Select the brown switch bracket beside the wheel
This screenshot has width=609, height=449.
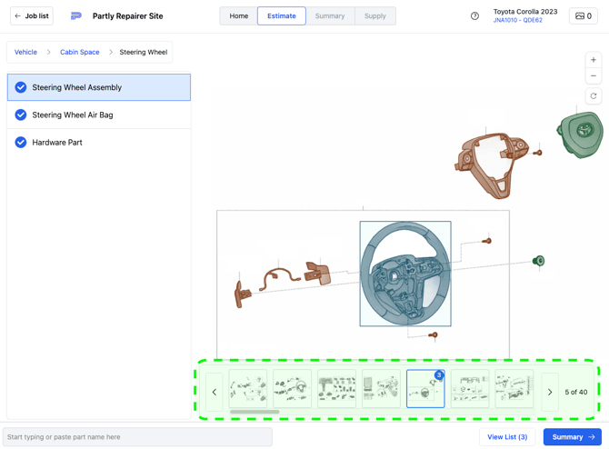click(x=318, y=273)
